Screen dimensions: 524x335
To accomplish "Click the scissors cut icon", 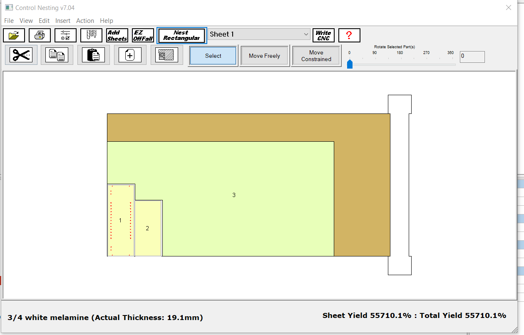I will pos(21,55).
